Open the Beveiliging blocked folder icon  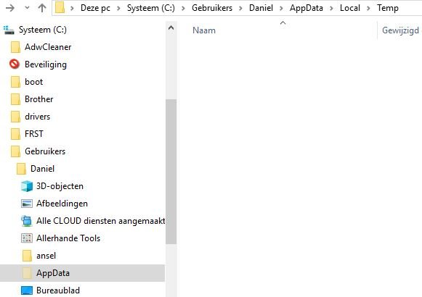(x=15, y=64)
